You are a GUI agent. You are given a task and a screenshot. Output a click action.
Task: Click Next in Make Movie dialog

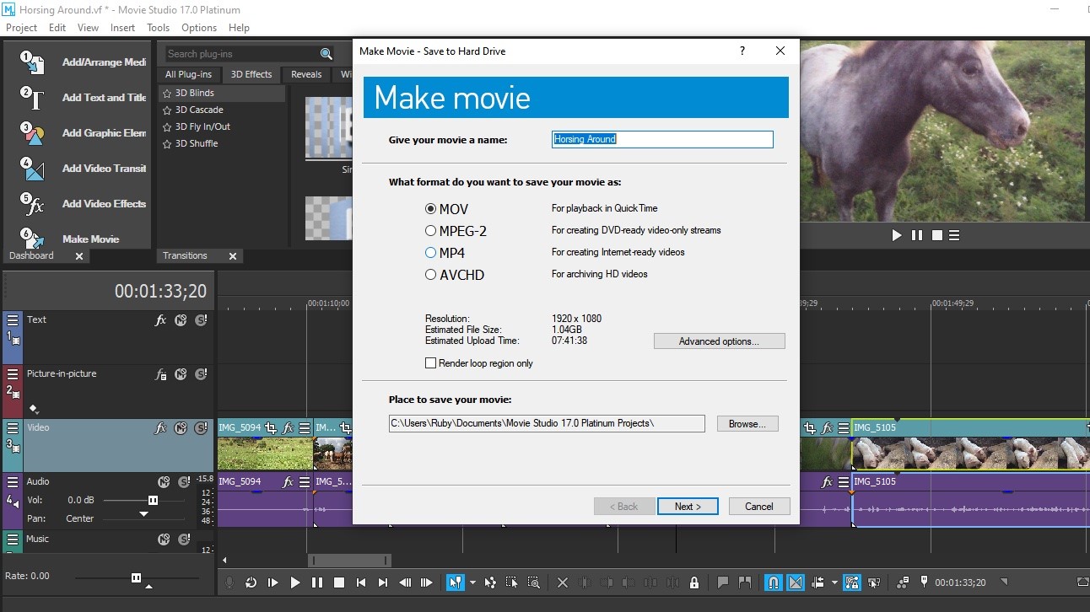click(x=688, y=507)
